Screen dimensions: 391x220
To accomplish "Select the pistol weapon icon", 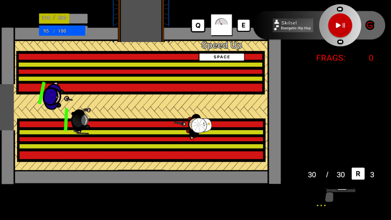I will point(339,194).
